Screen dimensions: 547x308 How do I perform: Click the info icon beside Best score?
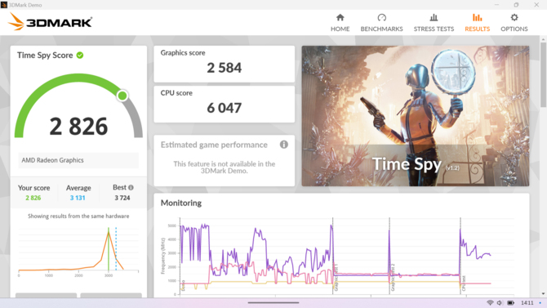131,188
